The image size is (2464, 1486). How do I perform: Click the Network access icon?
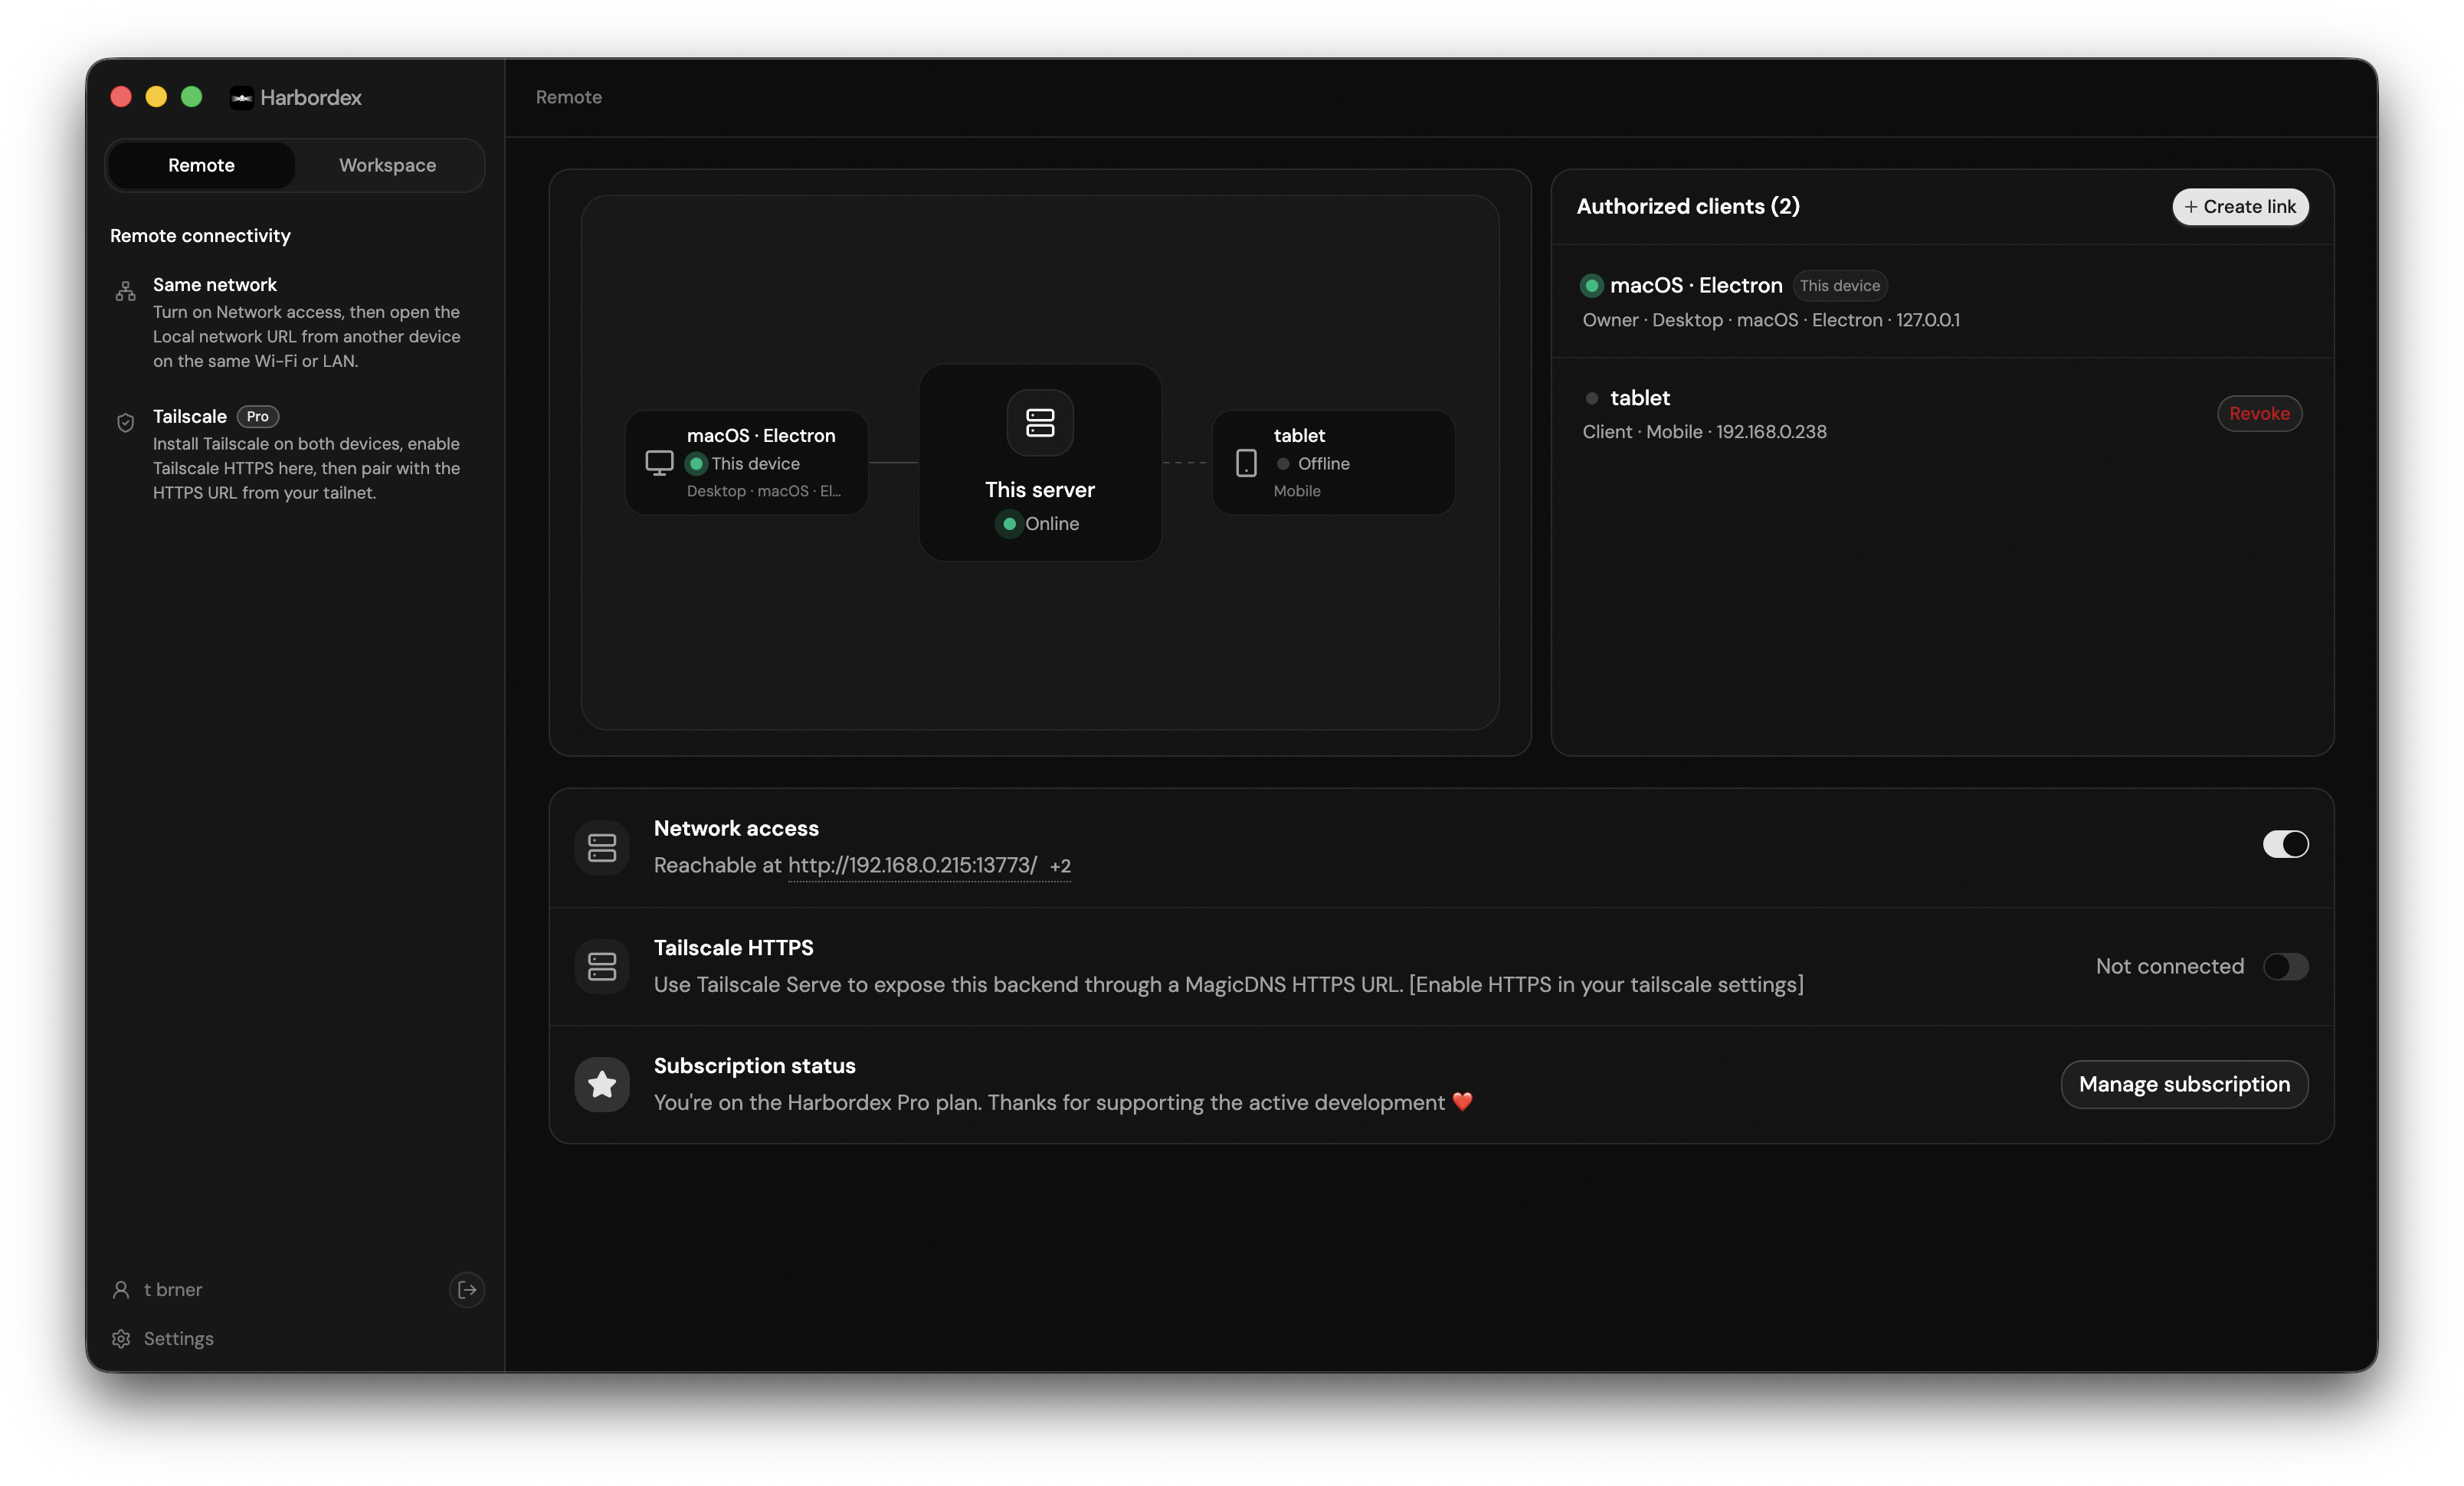pyautogui.click(x=602, y=848)
